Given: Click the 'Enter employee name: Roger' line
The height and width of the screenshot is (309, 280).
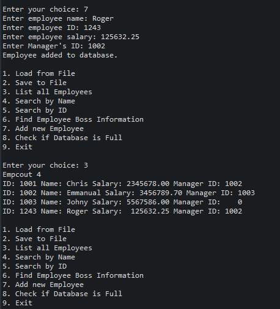Looking at the screenshot, I should pos(58,18).
